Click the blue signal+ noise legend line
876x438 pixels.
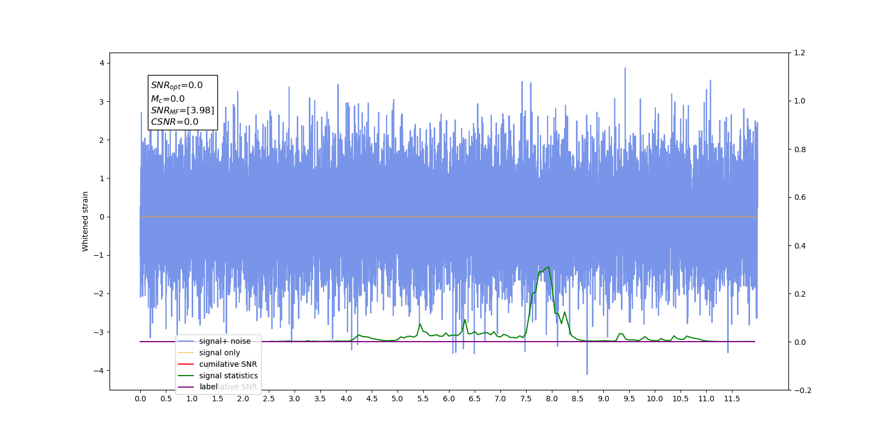coord(186,341)
